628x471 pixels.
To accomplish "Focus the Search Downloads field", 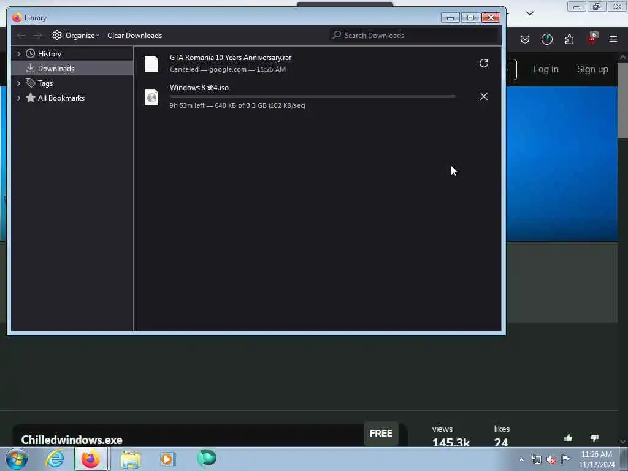I will click(x=414, y=35).
